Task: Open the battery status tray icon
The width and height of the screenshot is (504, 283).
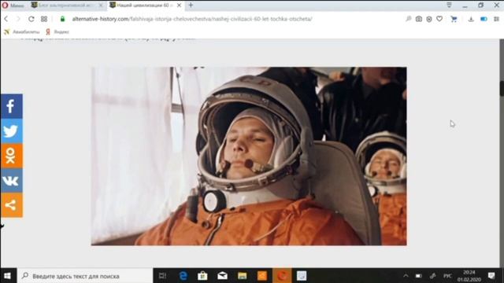Action: [418, 276]
